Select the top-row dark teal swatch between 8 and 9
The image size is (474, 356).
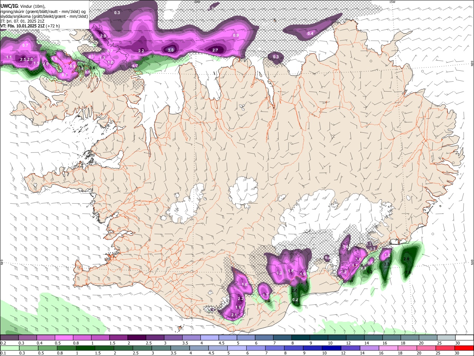point(301,338)
